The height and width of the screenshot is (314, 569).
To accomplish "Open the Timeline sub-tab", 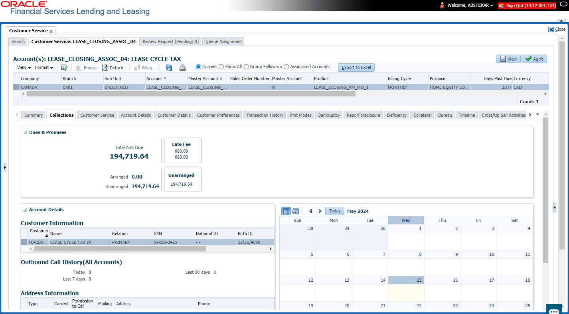I will point(467,115).
